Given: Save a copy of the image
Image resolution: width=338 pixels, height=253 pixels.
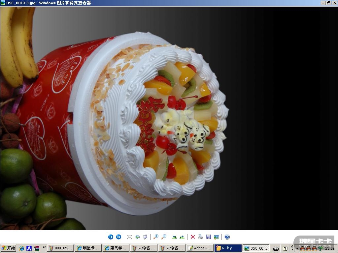Looking at the screenshot, I should click(x=209, y=237).
